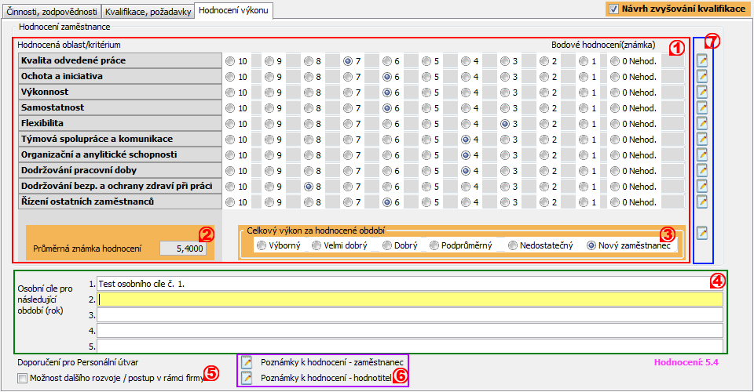This screenshot has height=392, width=754.
Task: Open Poznámky k hodnocení - hodnotitel notes icon
Action: pyautogui.click(x=247, y=378)
